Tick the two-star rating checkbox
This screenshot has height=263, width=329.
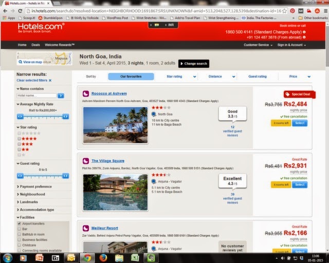tap(19, 149)
